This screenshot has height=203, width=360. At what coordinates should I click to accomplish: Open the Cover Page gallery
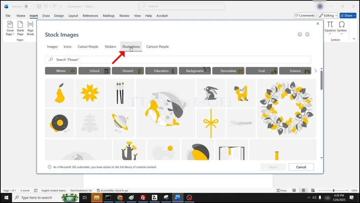(10, 28)
